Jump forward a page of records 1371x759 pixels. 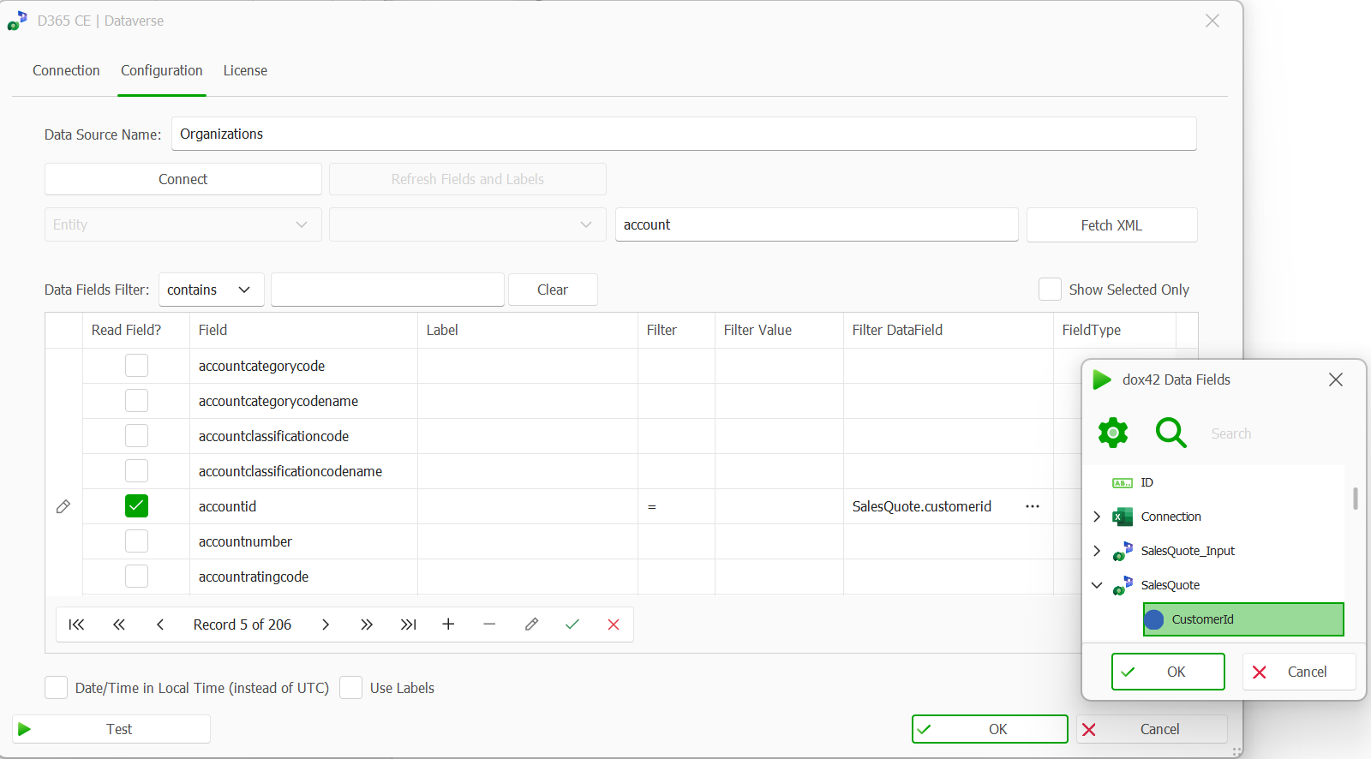coord(367,625)
